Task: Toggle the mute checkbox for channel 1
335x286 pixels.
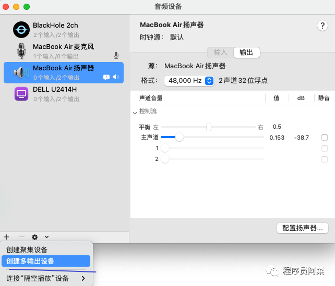Action: 325,148
